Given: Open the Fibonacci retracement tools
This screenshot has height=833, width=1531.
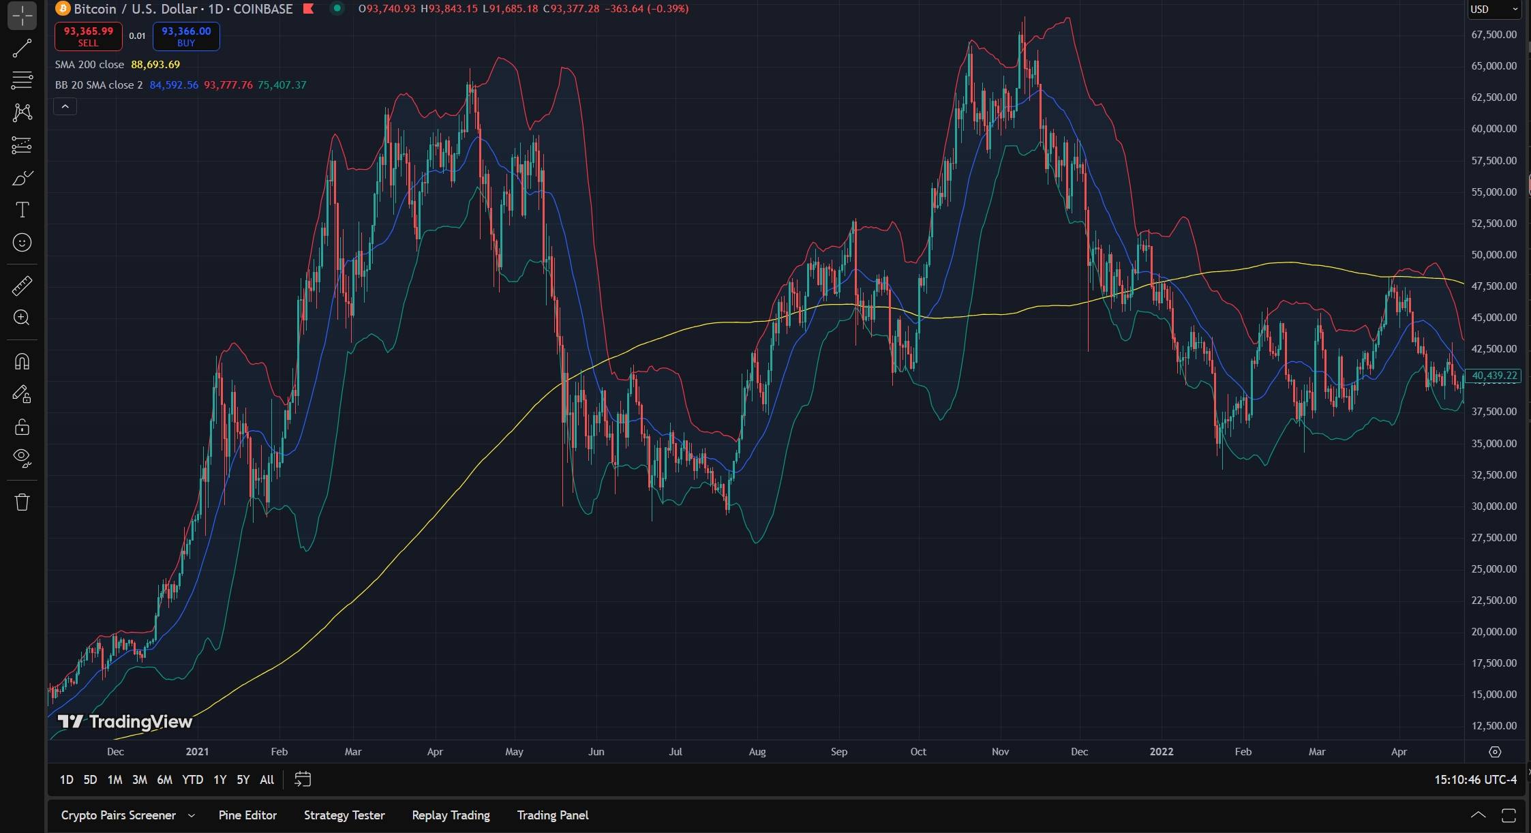Looking at the screenshot, I should tap(22, 80).
